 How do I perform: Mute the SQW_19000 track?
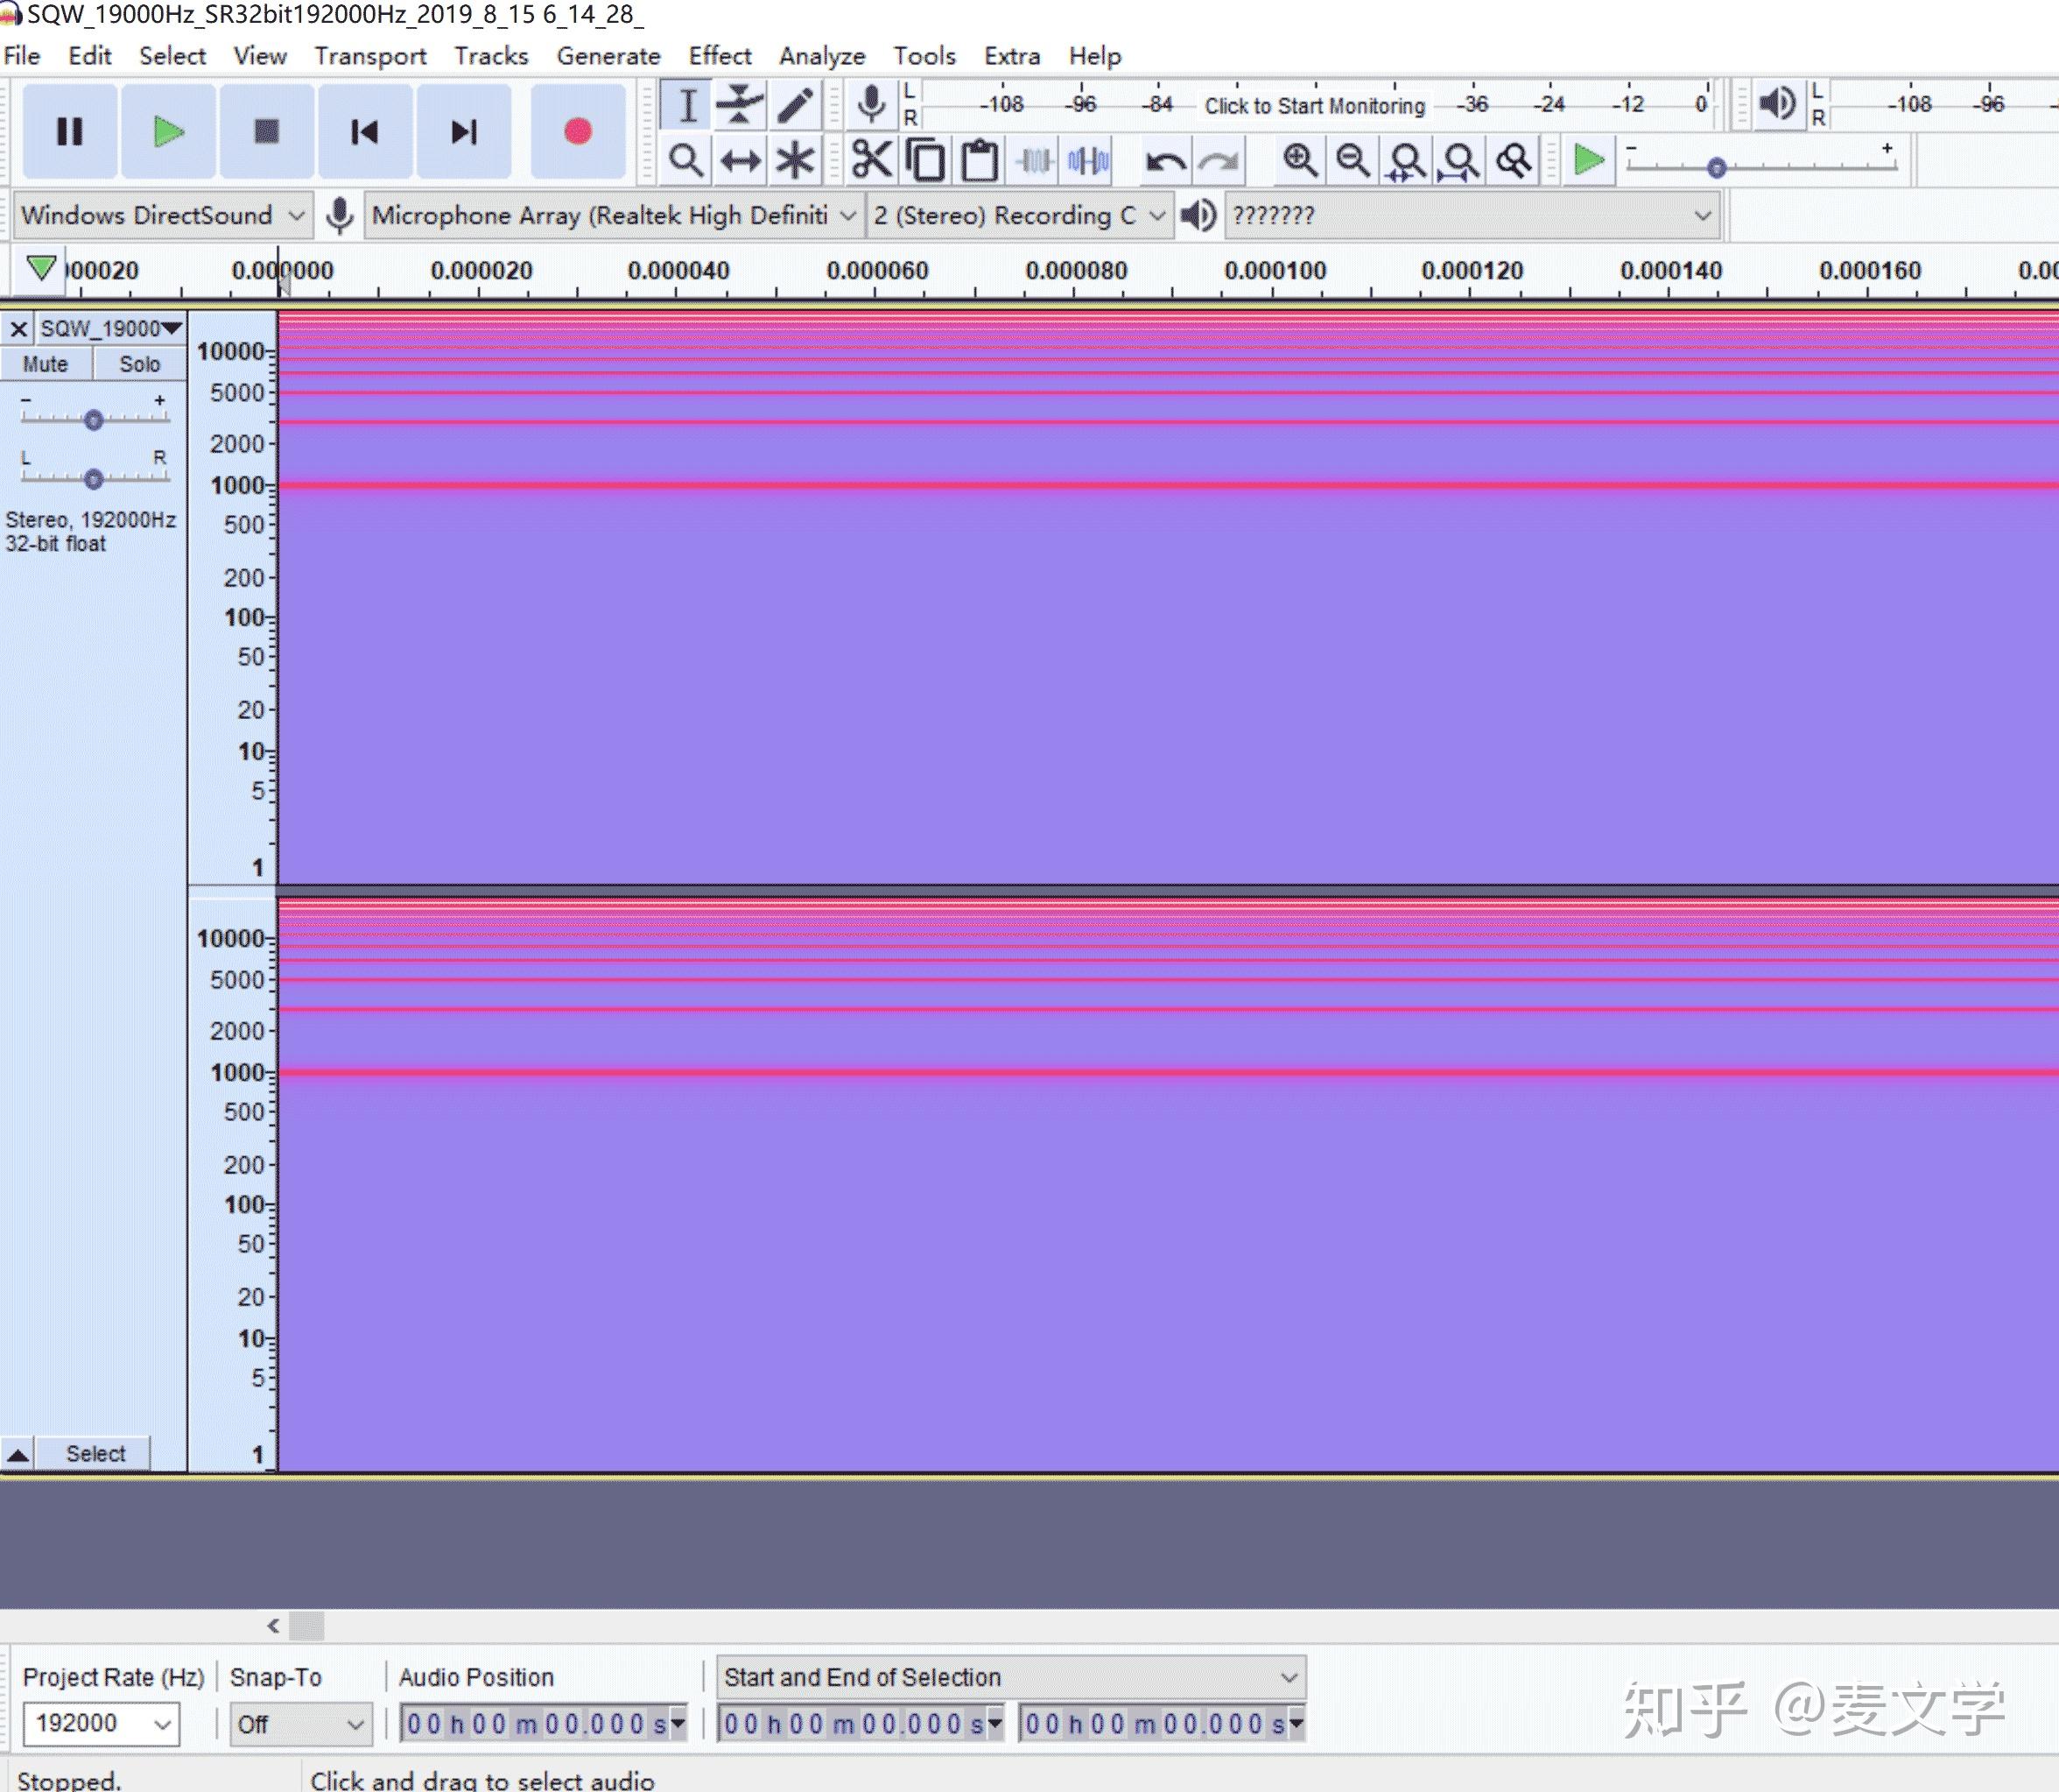click(46, 364)
